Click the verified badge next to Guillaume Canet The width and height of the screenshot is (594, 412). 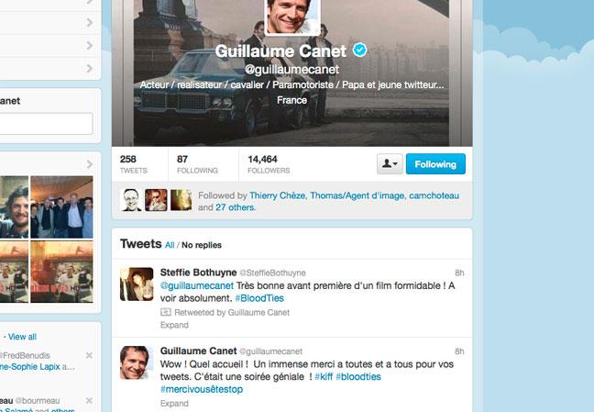point(359,50)
